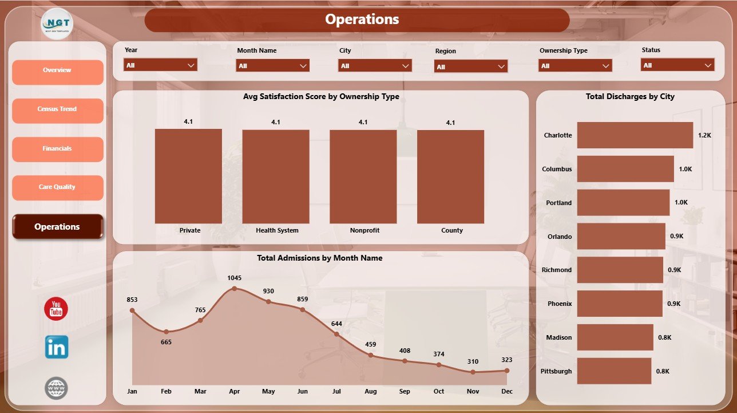
Task: Select the Columbus discharges bar
Action: point(625,169)
